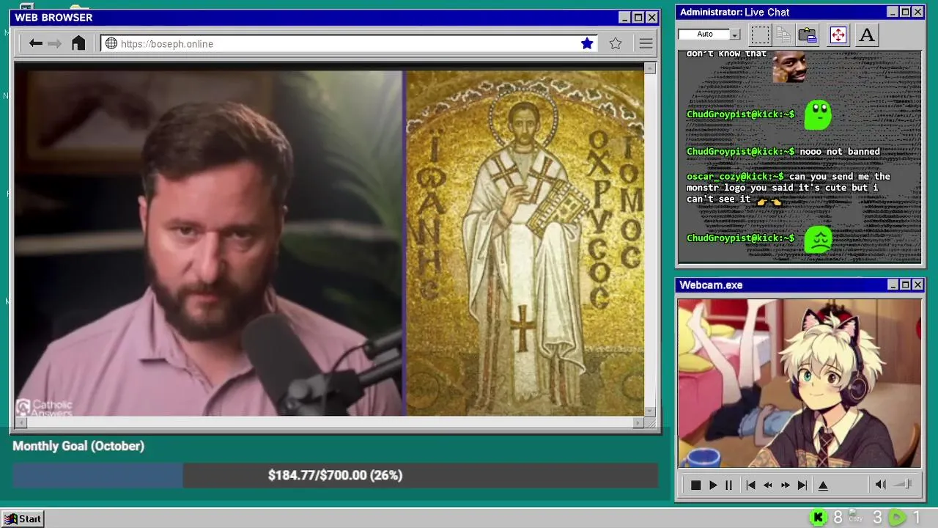
Task: Click right arrow of browser horizontal scrollbar
Action: point(639,422)
